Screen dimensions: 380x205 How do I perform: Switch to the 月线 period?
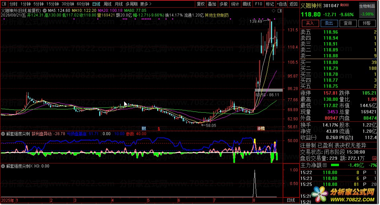(119, 4)
